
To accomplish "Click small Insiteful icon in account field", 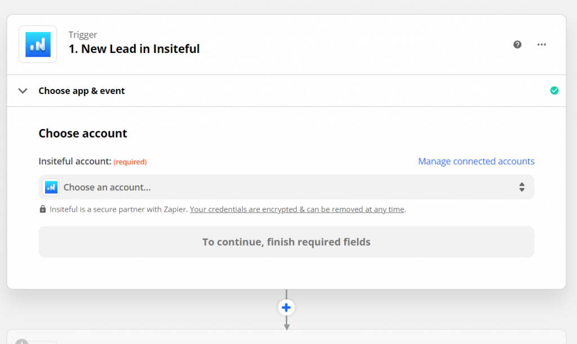I will [x=52, y=187].
